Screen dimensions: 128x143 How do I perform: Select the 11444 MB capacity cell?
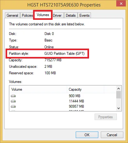click(x=76, y=101)
